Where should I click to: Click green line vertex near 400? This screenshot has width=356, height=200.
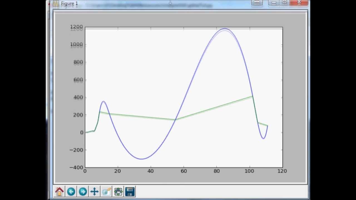tap(252, 96)
